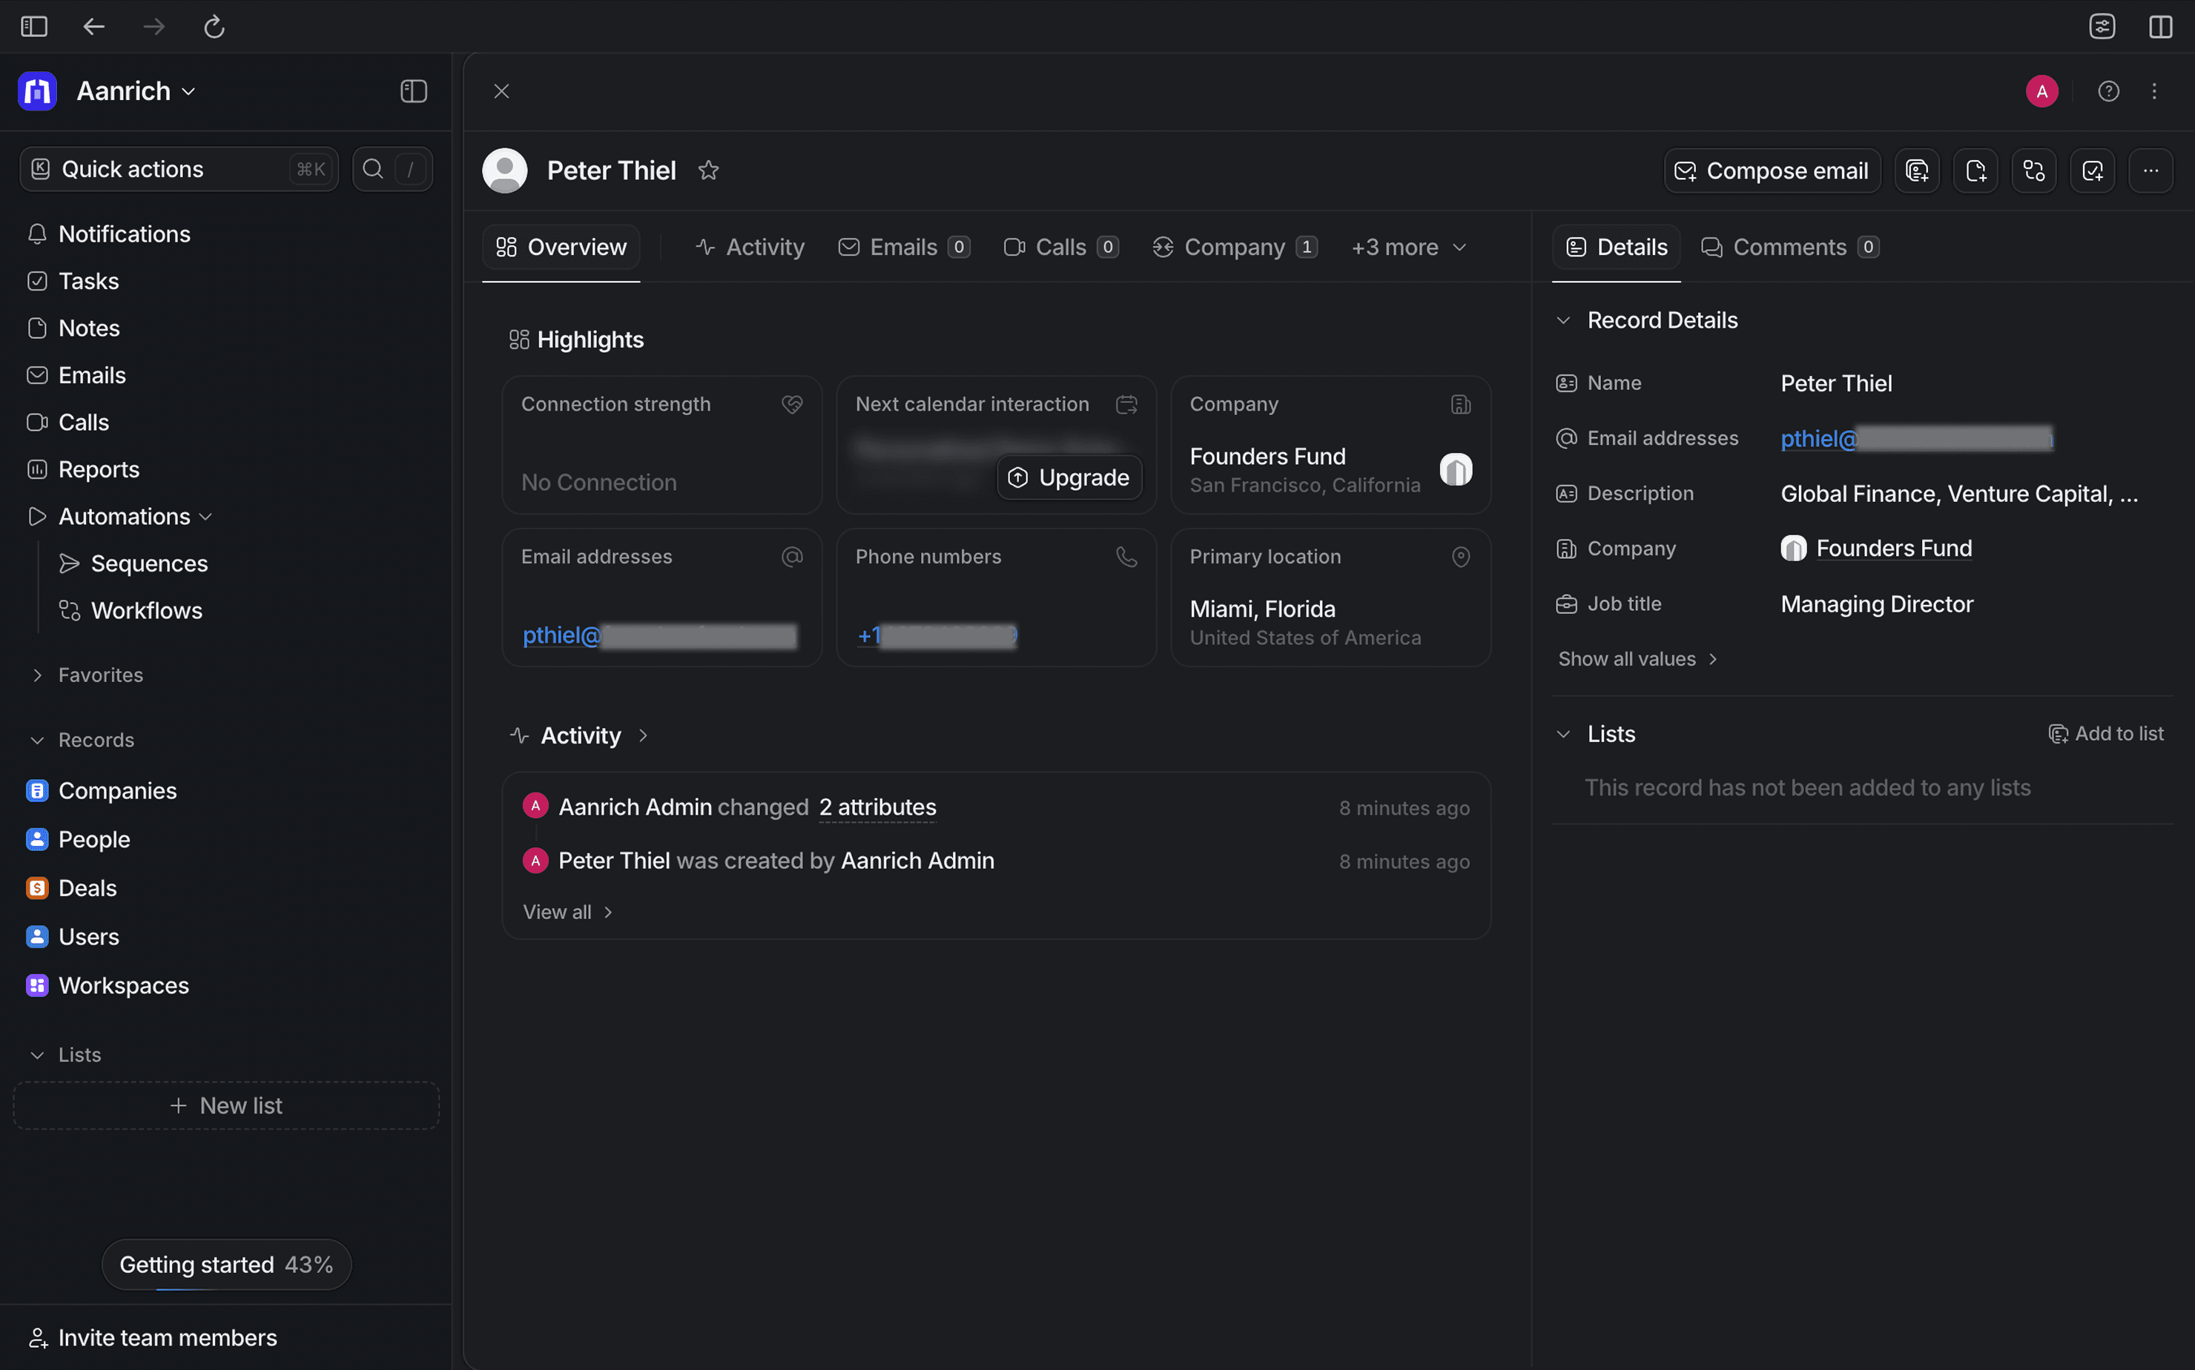
Task: Click the create task icon button
Action: click(x=2093, y=171)
